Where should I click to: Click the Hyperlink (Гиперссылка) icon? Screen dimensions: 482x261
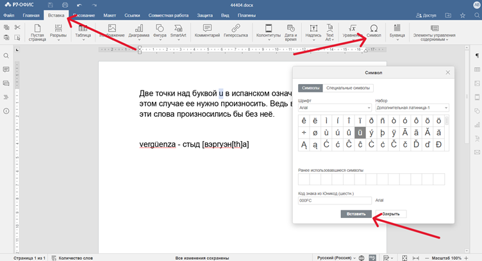point(236,32)
